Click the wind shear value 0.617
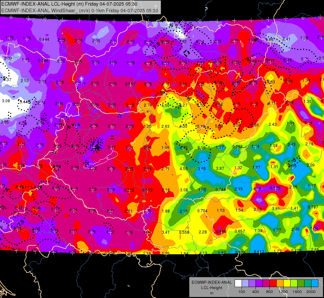 pyautogui.click(x=259, y=252)
